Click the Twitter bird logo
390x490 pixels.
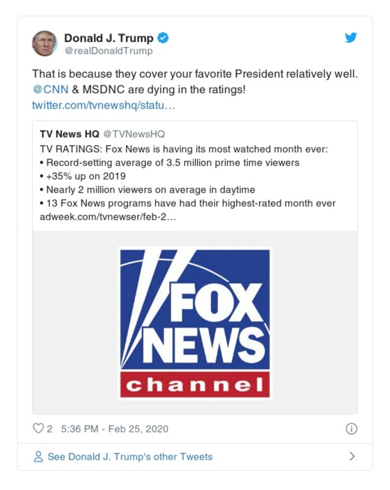coord(351,37)
